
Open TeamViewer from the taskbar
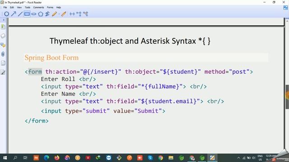(109, 158)
